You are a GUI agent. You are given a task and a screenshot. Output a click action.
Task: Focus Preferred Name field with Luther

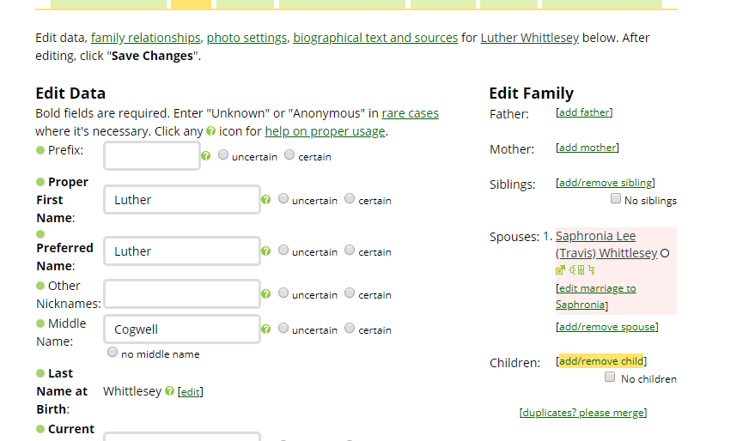(182, 251)
